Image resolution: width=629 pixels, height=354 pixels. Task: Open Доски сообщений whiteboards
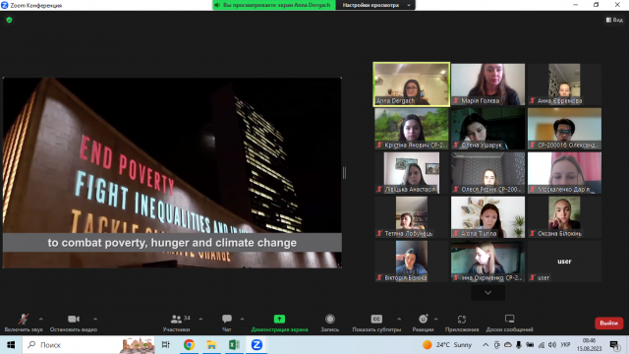[x=509, y=323]
